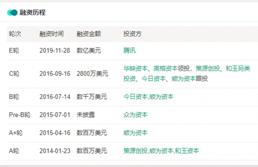The image size is (258, 167).
Task: Click the amount 2800万美元
Action: pyautogui.click(x=93, y=74)
